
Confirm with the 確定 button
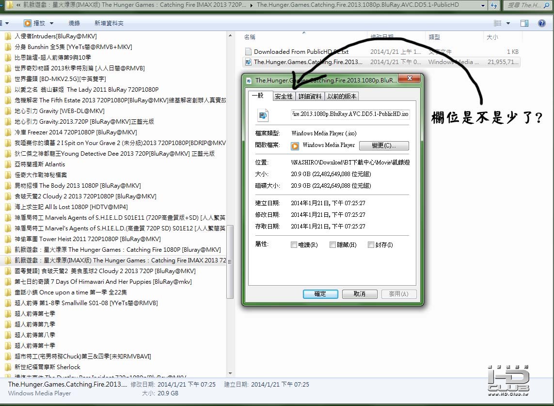[x=320, y=294]
